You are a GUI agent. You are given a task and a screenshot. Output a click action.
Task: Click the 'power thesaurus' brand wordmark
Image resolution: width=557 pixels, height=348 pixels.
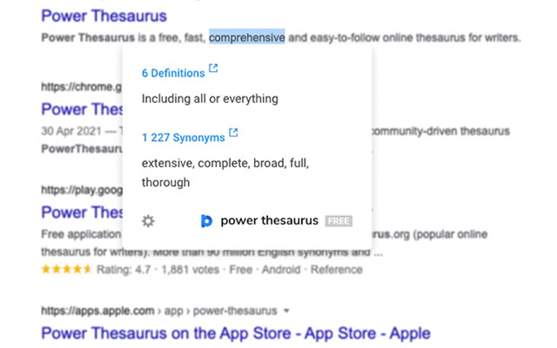pos(270,220)
